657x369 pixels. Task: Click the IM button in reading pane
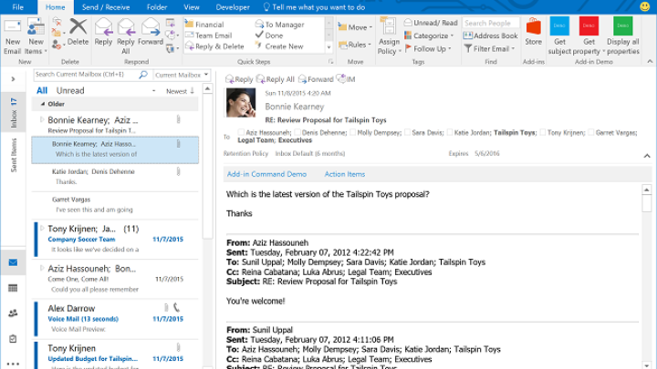tap(346, 78)
